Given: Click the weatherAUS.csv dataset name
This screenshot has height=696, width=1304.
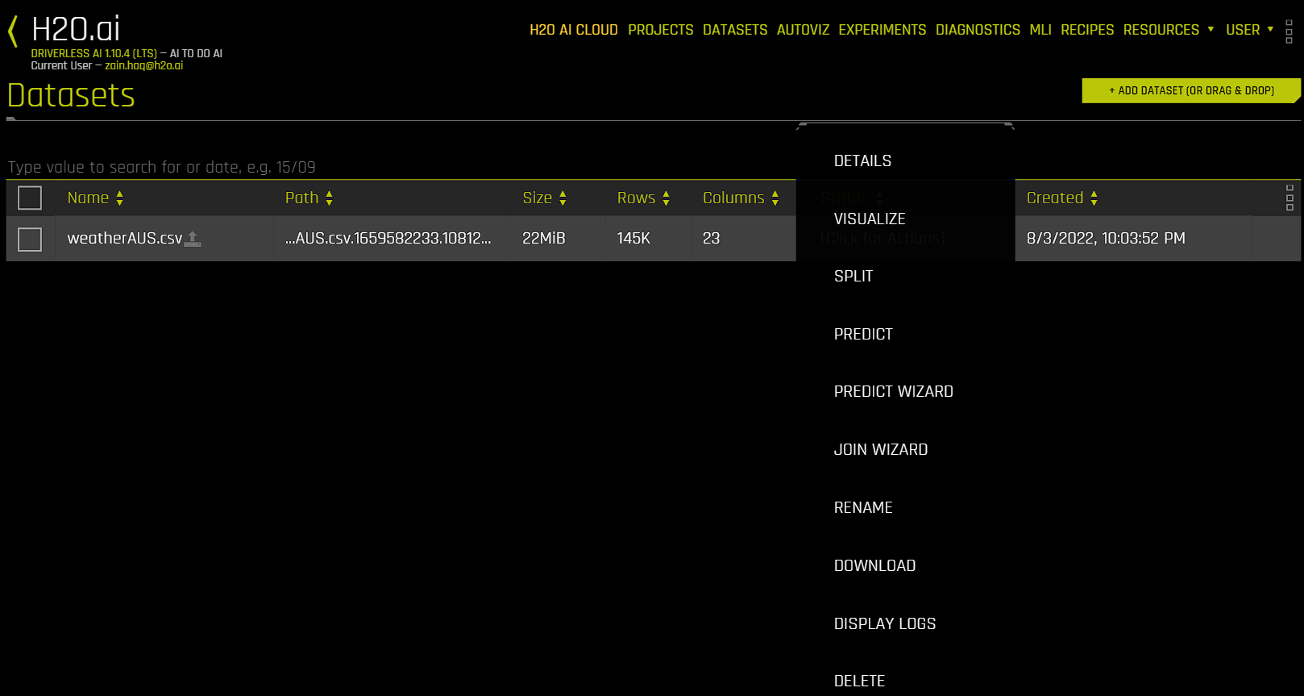Looking at the screenshot, I should pyautogui.click(x=125, y=239).
